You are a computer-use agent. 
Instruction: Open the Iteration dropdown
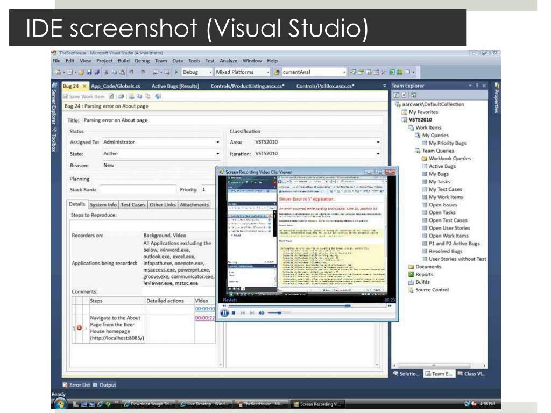(x=378, y=154)
